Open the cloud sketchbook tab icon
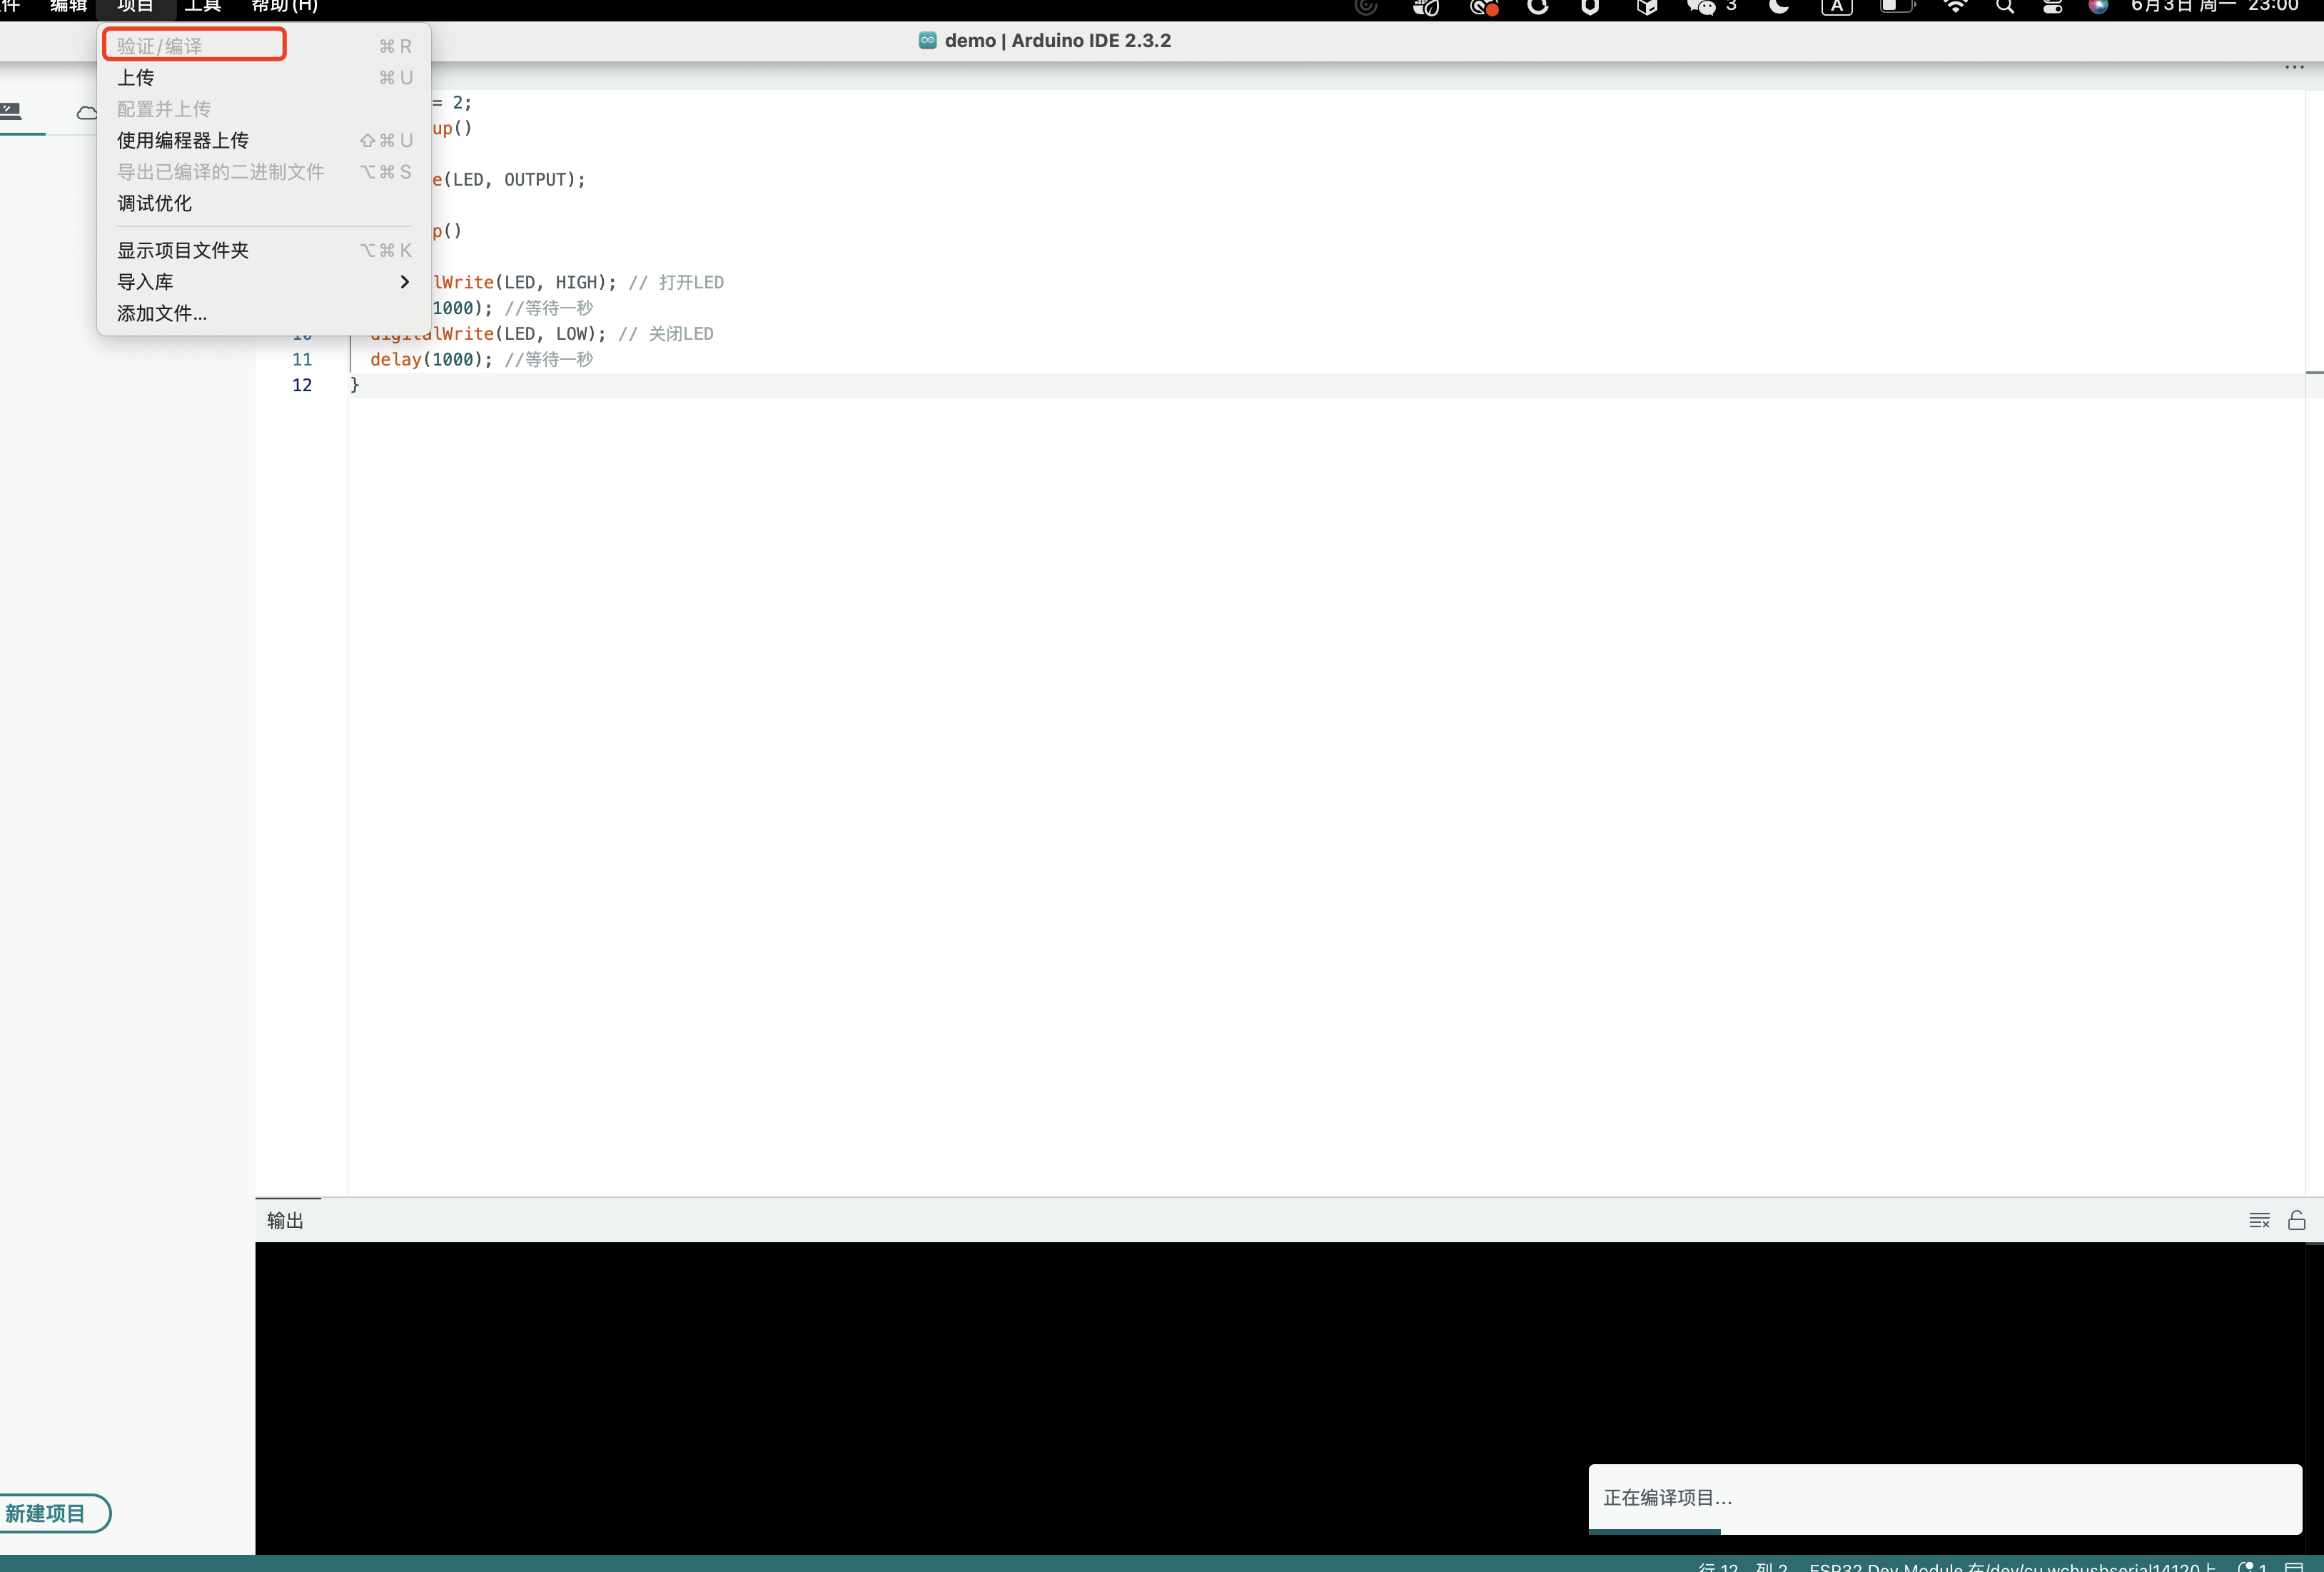The image size is (2324, 1572). 86,112
